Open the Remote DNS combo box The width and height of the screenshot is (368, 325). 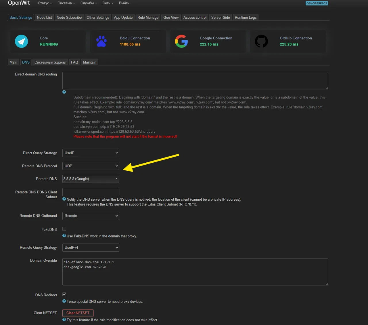(91, 179)
